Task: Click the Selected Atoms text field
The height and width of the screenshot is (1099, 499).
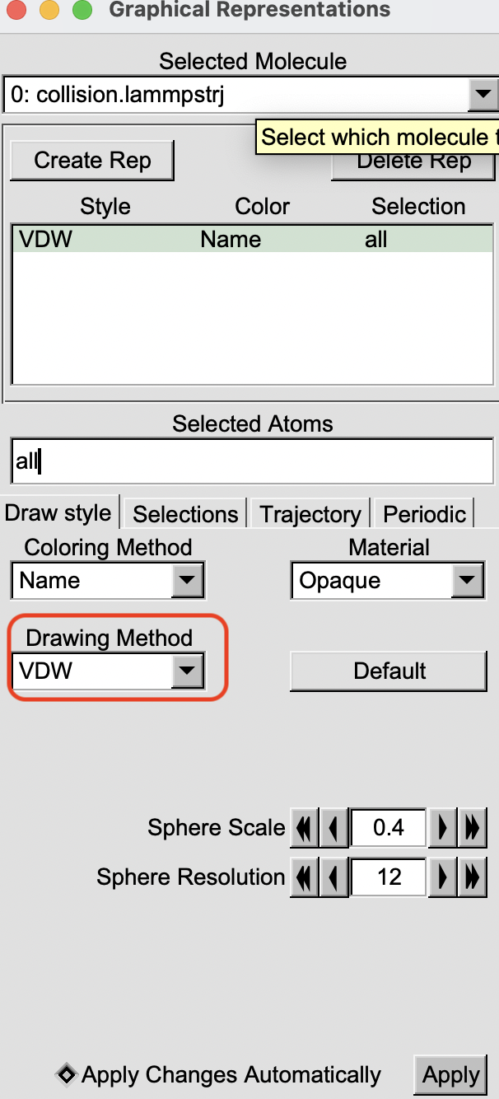Action: point(252,461)
